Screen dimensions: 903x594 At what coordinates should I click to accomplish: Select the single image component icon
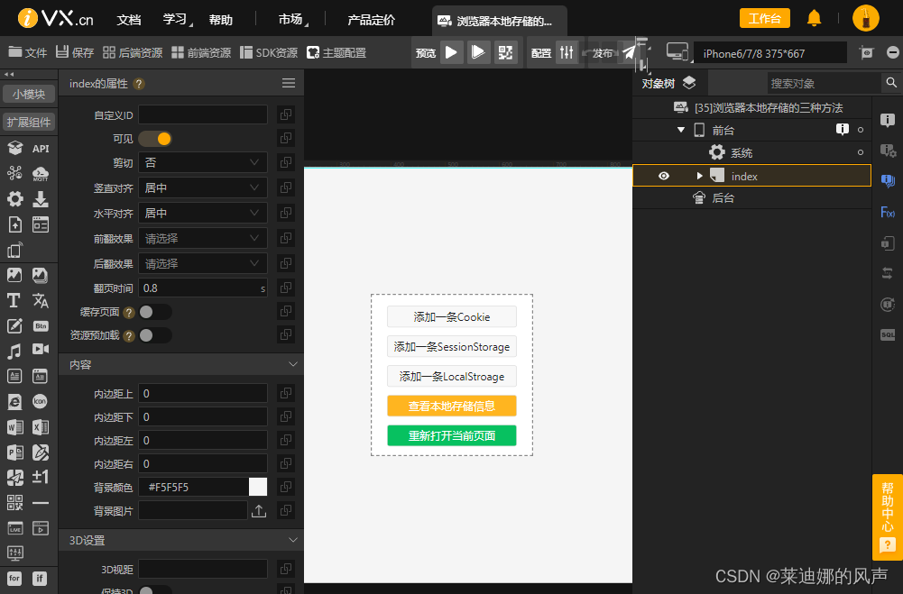[14, 275]
